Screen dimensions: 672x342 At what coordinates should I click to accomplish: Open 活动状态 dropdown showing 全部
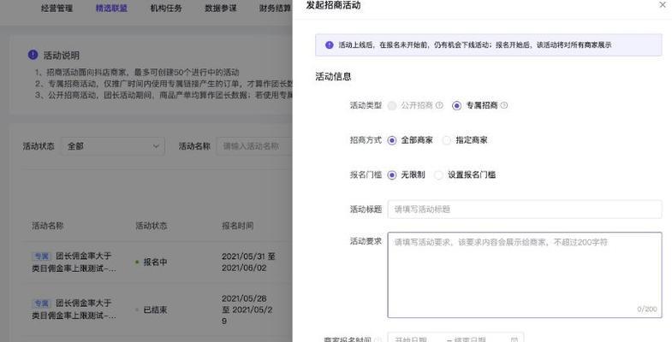pos(112,146)
